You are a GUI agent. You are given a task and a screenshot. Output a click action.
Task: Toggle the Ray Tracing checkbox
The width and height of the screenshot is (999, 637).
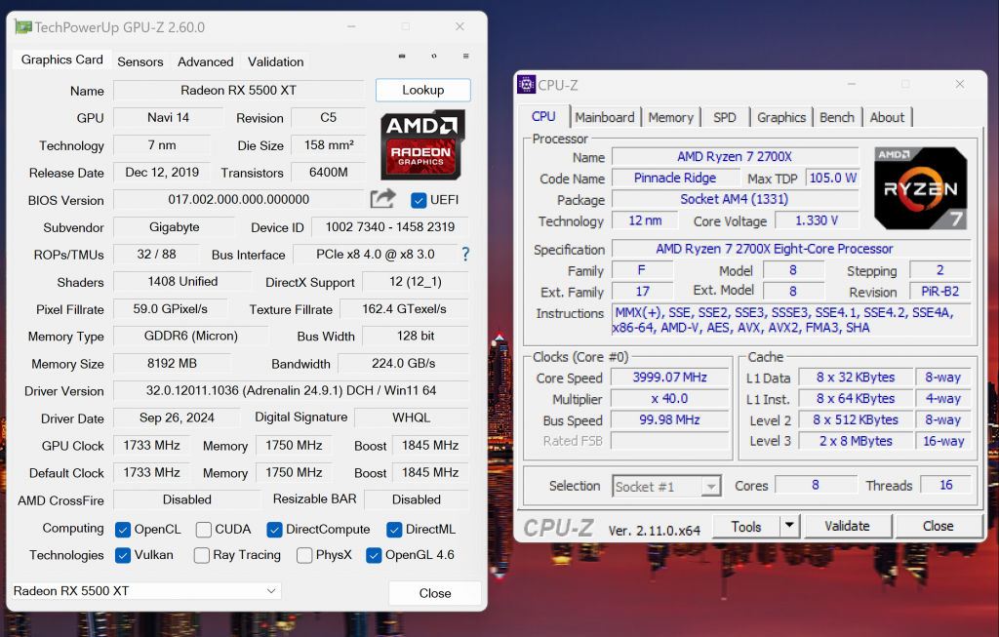pos(201,555)
